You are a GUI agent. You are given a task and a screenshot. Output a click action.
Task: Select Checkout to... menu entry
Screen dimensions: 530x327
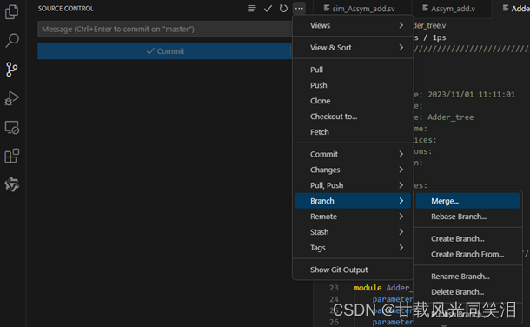[353, 117]
